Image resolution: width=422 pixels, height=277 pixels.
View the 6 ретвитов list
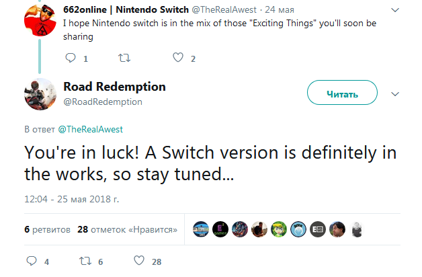[47, 229]
